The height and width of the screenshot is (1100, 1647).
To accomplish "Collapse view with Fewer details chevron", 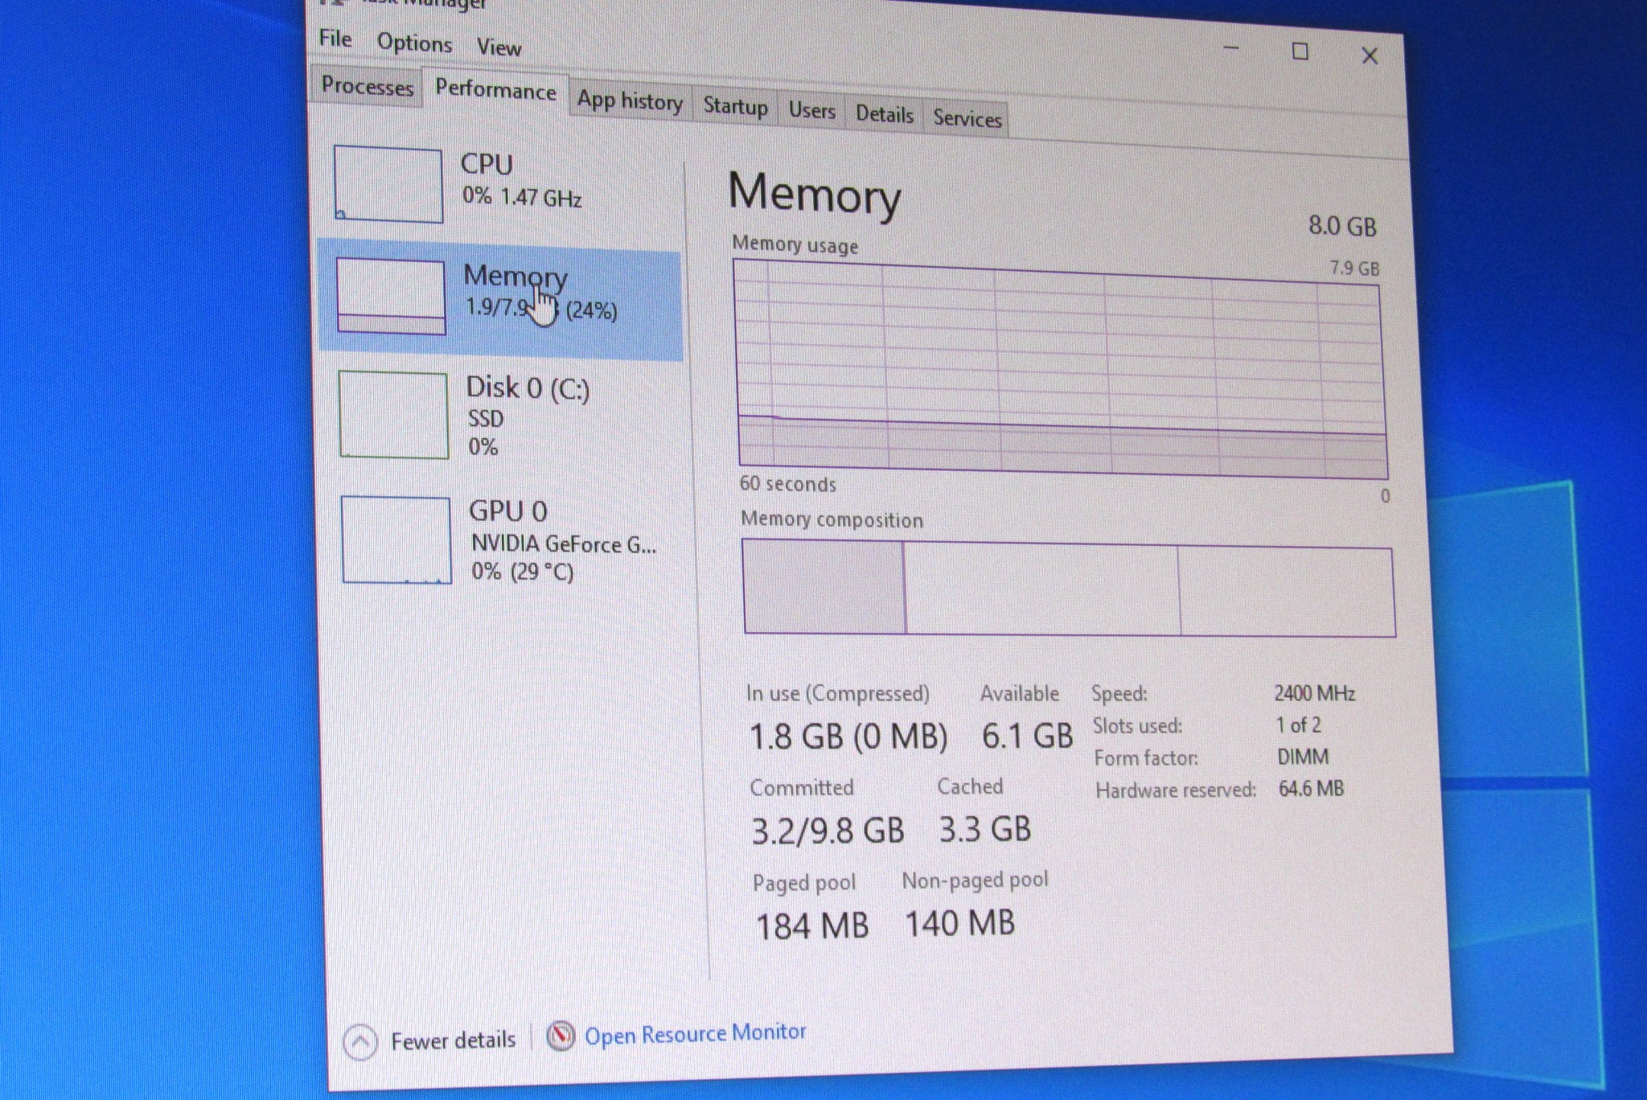I will (360, 1043).
